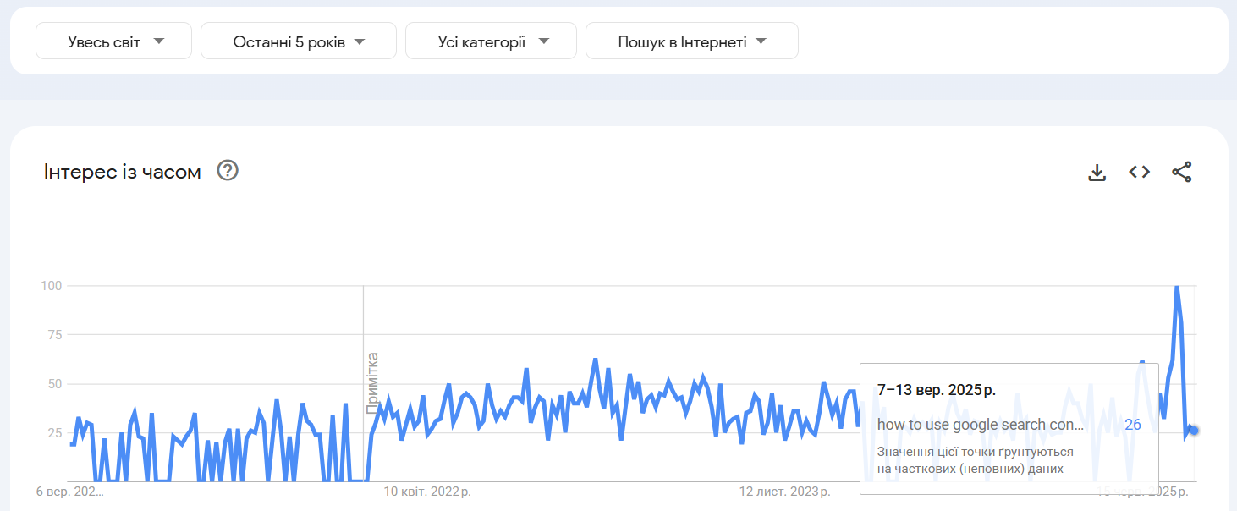The height and width of the screenshot is (511, 1237).
Task: Open the embed code for the chart
Action: pyautogui.click(x=1139, y=171)
